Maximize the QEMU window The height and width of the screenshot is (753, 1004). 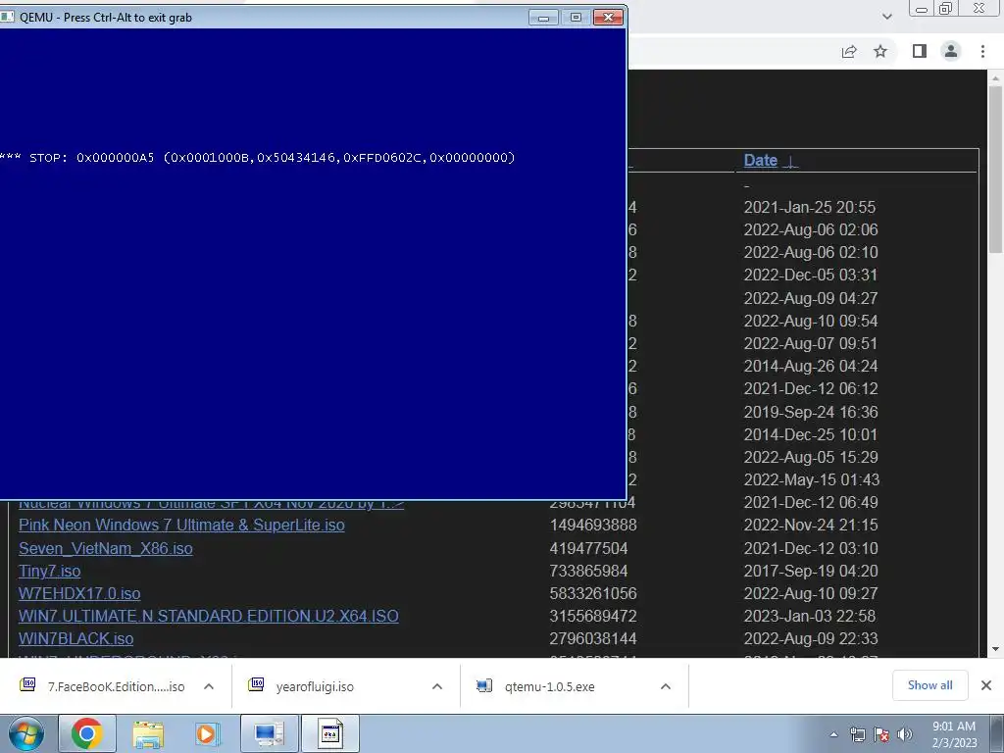tap(576, 18)
